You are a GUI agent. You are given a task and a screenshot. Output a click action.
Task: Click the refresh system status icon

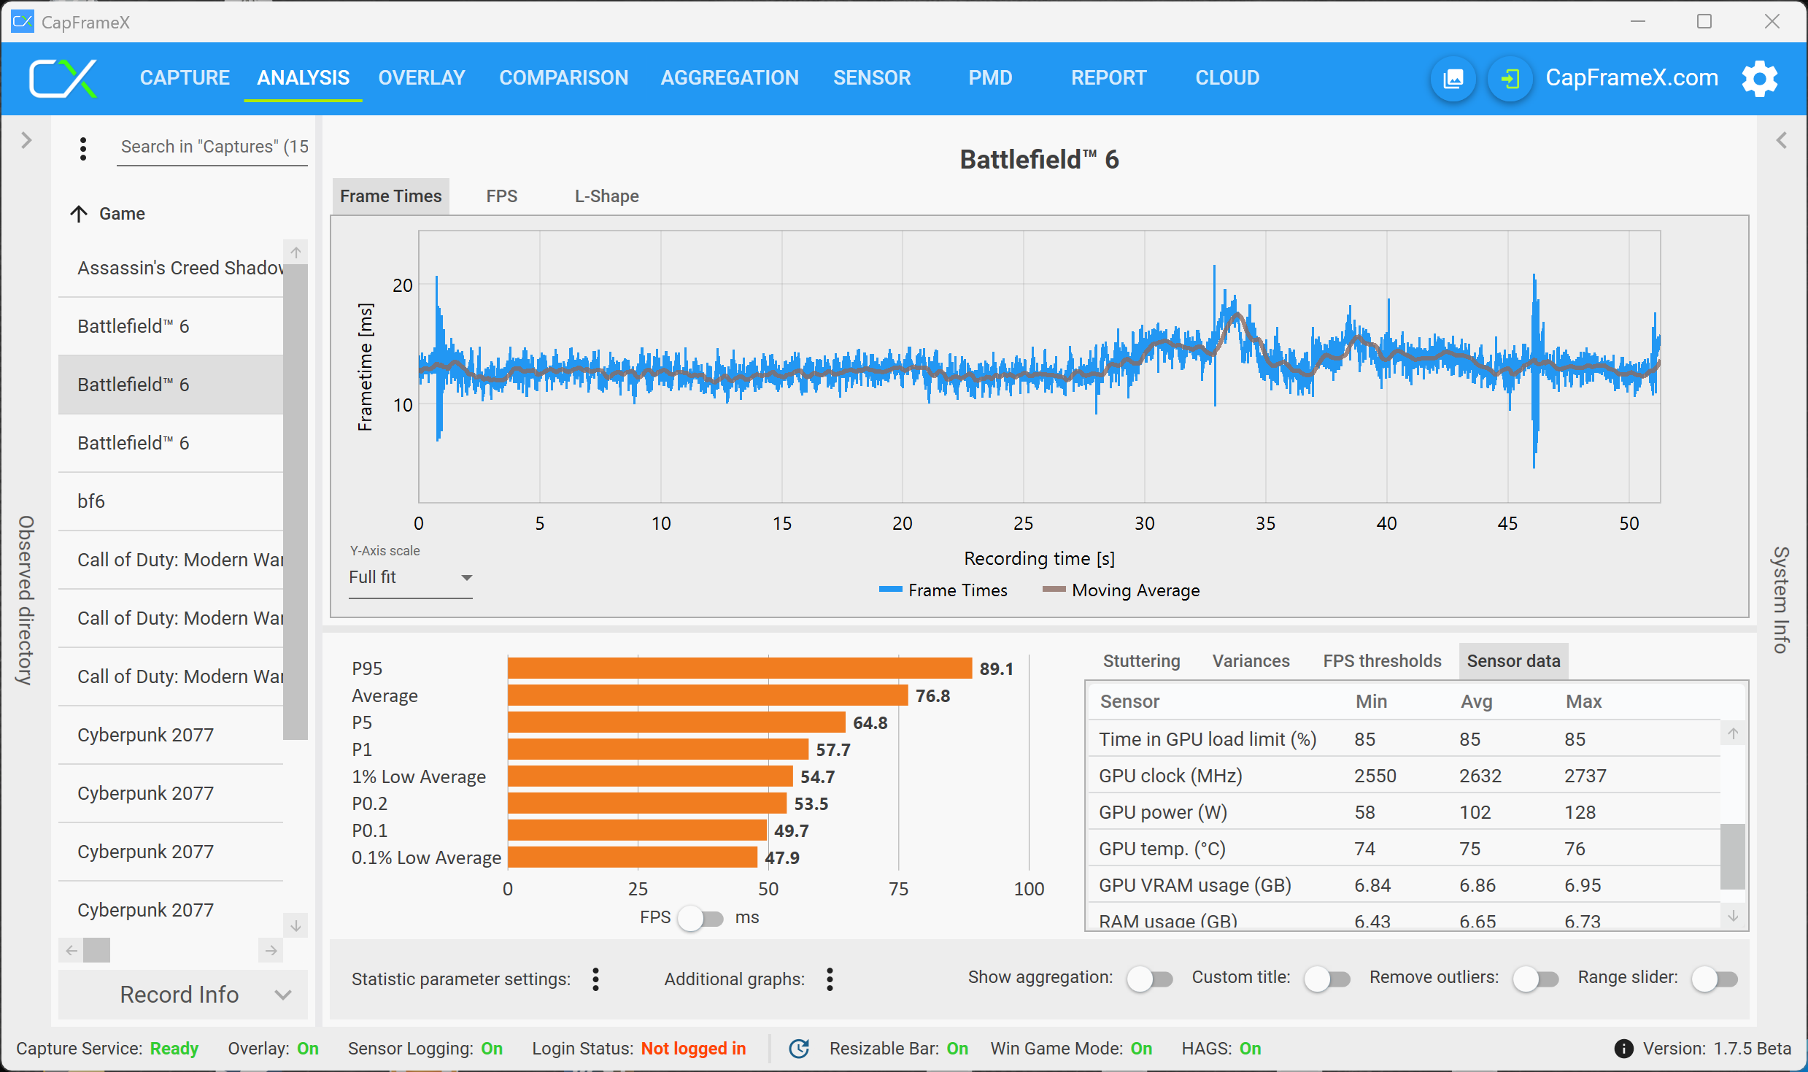click(800, 1049)
